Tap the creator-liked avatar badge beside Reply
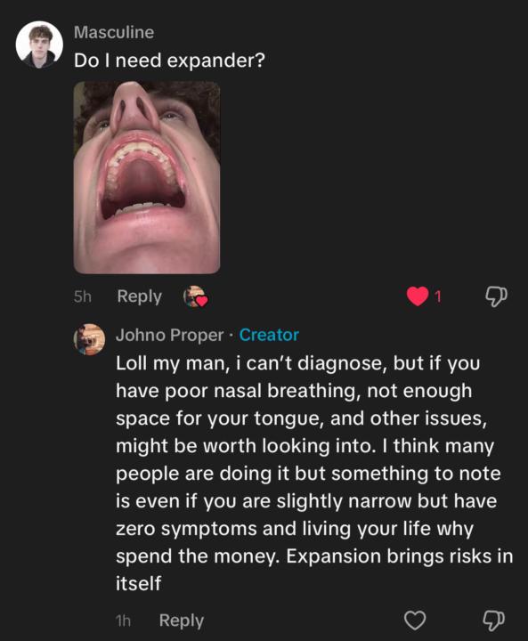This screenshot has height=641, width=528. [195, 296]
